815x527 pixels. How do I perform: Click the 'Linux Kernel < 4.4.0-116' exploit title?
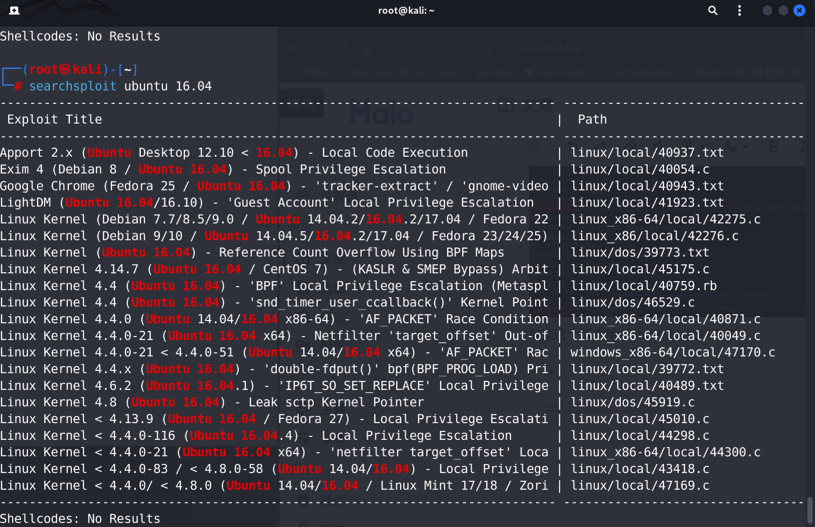256,436
